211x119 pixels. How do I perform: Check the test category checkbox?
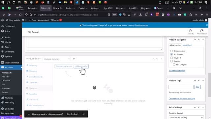click(174, 65)
